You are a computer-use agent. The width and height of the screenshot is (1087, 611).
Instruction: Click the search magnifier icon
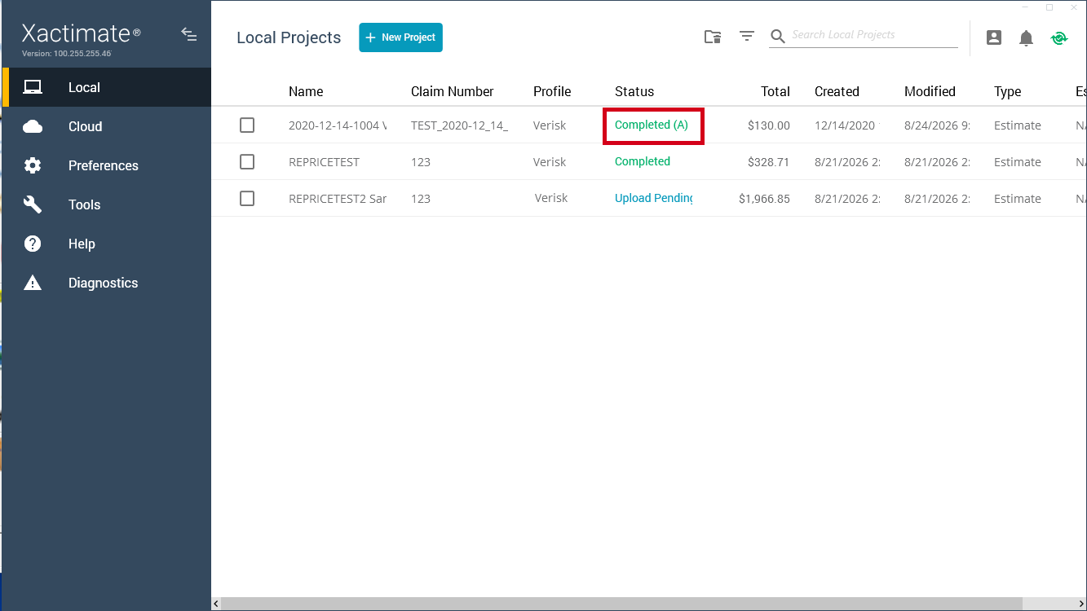tap(778, 36)
